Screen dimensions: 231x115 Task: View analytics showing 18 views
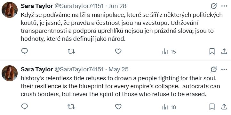[x=169, y=107]
